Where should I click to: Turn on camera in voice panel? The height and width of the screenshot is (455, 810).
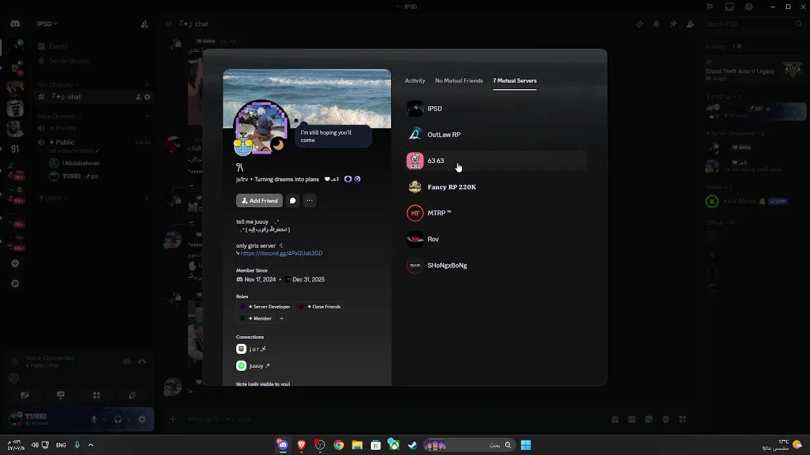click(25, 395)
